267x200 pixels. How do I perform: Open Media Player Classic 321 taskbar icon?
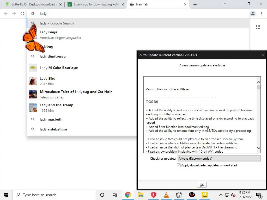[179, 195]
